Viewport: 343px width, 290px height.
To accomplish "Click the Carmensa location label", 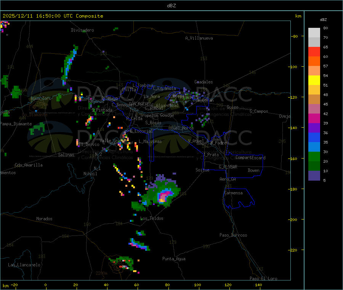I will pos(233,193).
